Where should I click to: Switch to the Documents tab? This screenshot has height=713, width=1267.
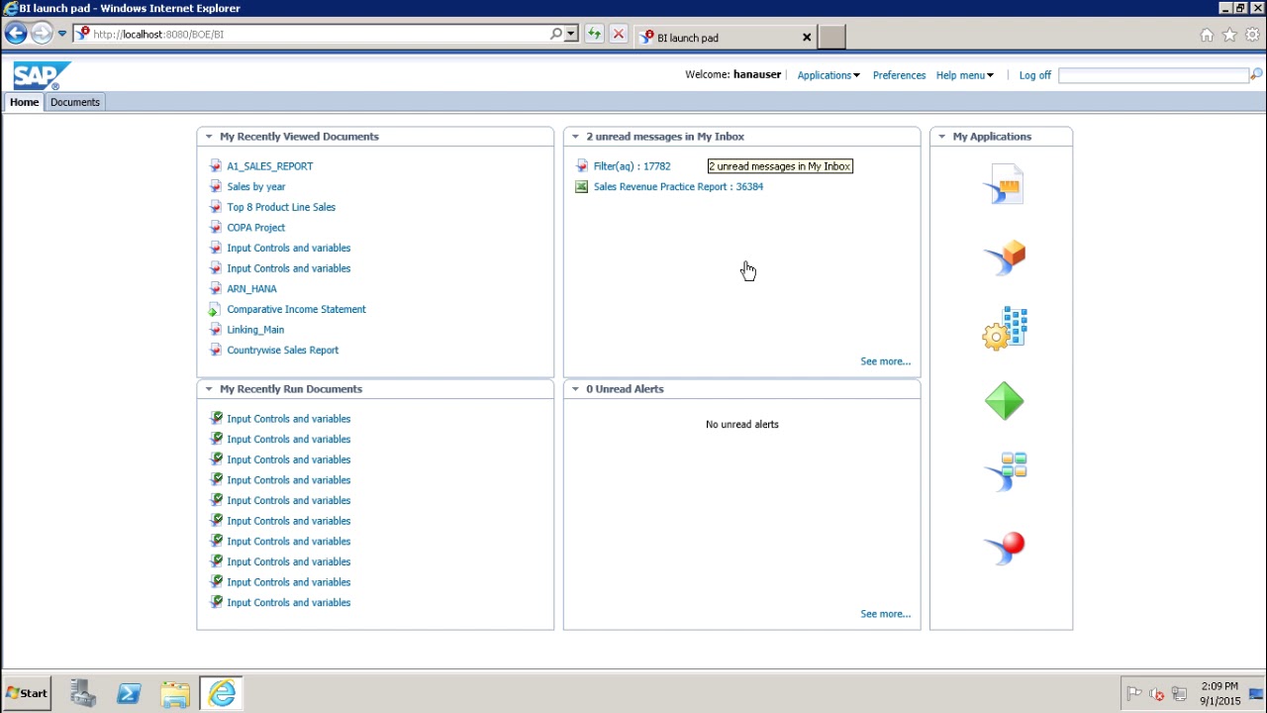tap(75, 102)
